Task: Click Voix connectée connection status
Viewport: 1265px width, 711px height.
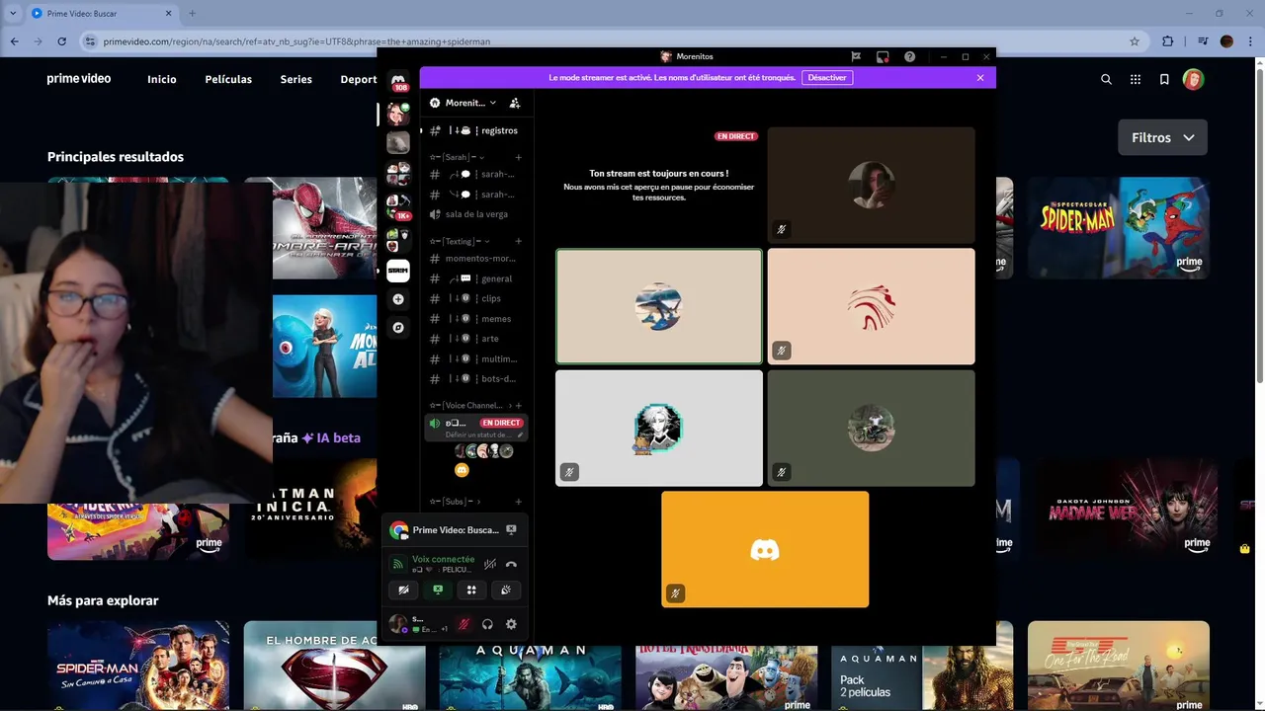Action: pos(443,559)
